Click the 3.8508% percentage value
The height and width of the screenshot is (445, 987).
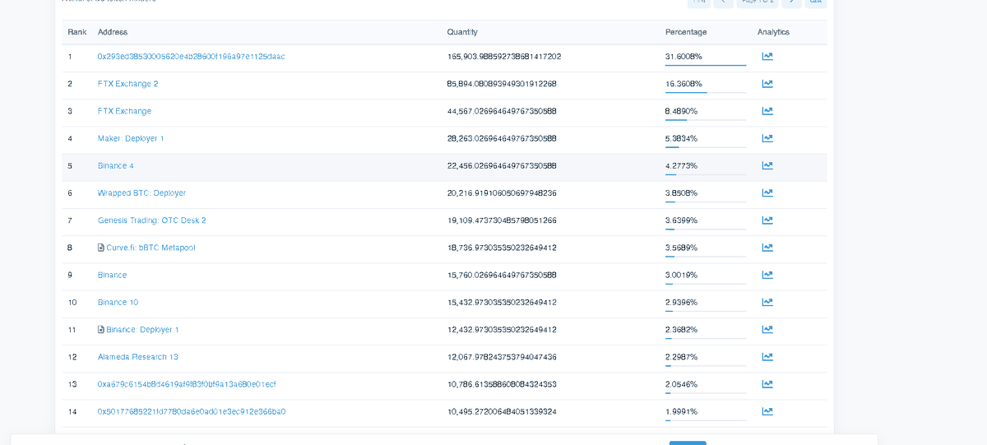[681, 193]
